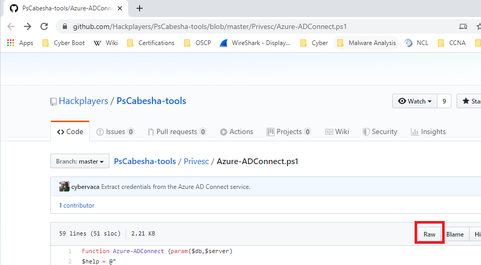
Task: Click the Raw button
Action: coord(430,234)
